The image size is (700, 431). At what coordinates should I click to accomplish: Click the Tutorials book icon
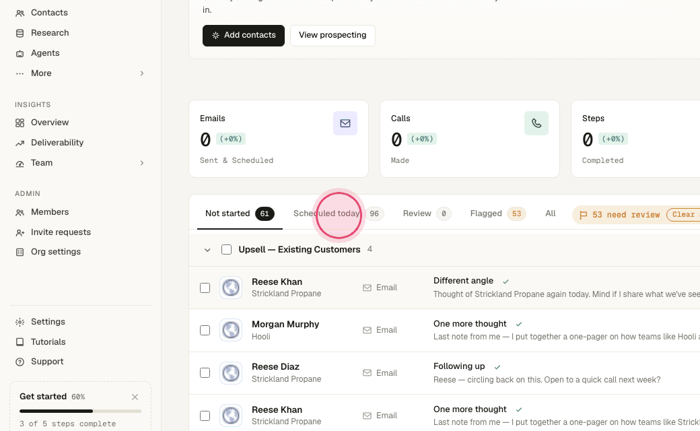coord(20,342)
